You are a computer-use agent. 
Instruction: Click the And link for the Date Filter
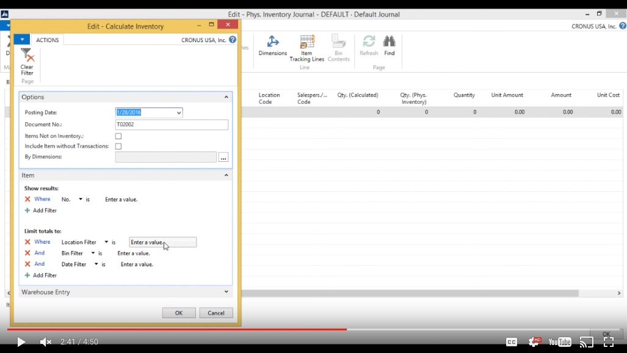[x=39, y=264]
